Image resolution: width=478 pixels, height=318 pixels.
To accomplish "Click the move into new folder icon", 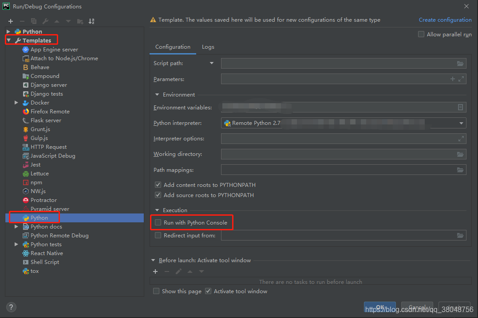I will click(x=80, y=21).
